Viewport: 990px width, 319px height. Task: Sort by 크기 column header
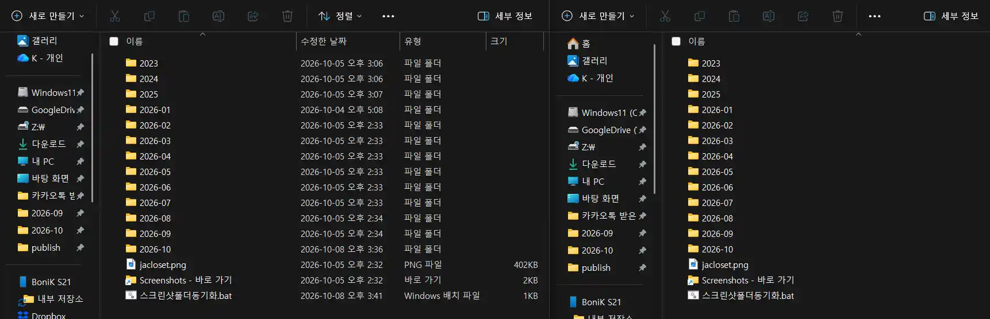point(499,41)
